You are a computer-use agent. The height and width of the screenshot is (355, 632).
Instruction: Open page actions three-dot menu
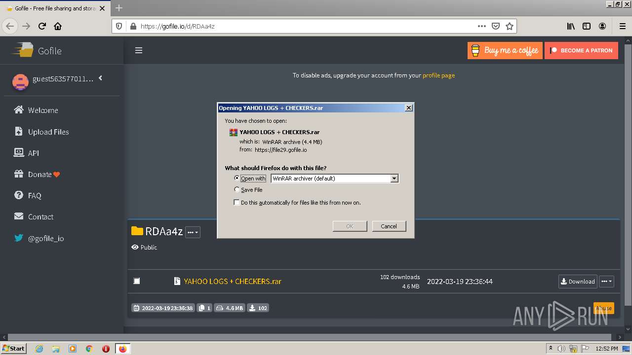[x=482, y=26]
